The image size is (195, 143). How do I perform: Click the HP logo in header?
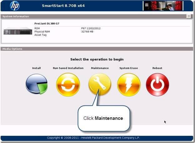click(x=15, y=6)
